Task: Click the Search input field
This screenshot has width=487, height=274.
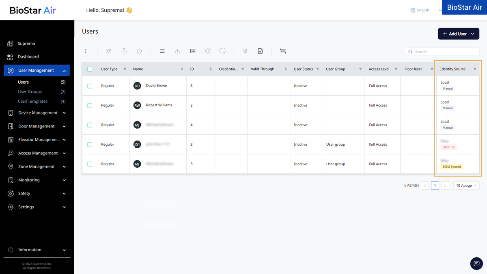Action: (442, 52)
